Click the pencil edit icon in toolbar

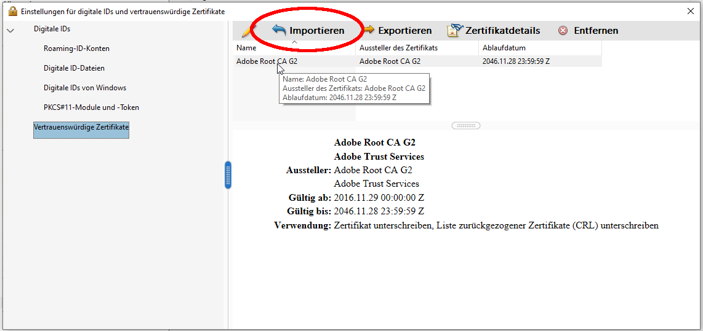point(247,31)
